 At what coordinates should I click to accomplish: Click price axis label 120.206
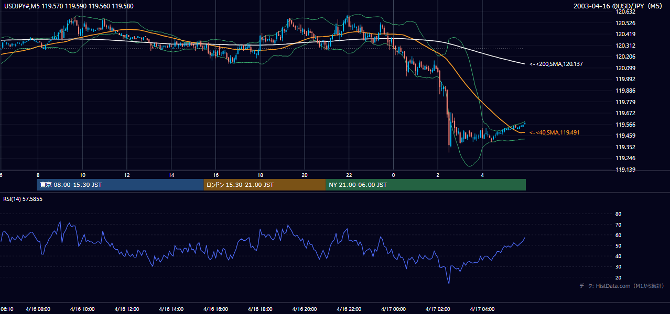[x=626, y=57]
